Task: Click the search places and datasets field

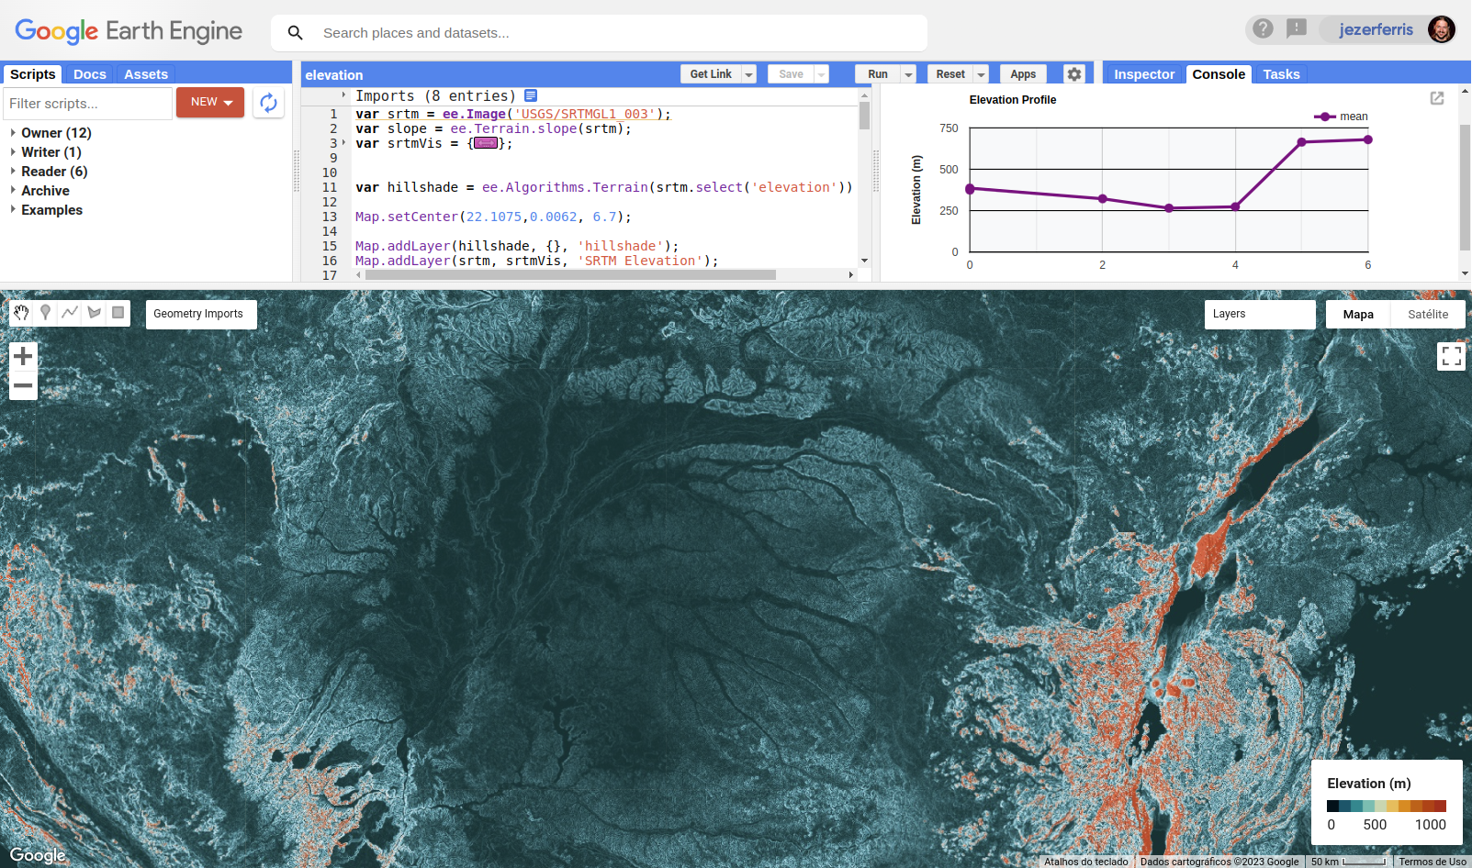Action: 615,33
